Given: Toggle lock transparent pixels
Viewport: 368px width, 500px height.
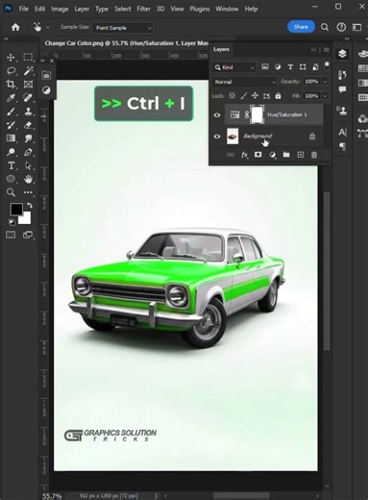Looking at the screenshot, I should tap(233, 95).
